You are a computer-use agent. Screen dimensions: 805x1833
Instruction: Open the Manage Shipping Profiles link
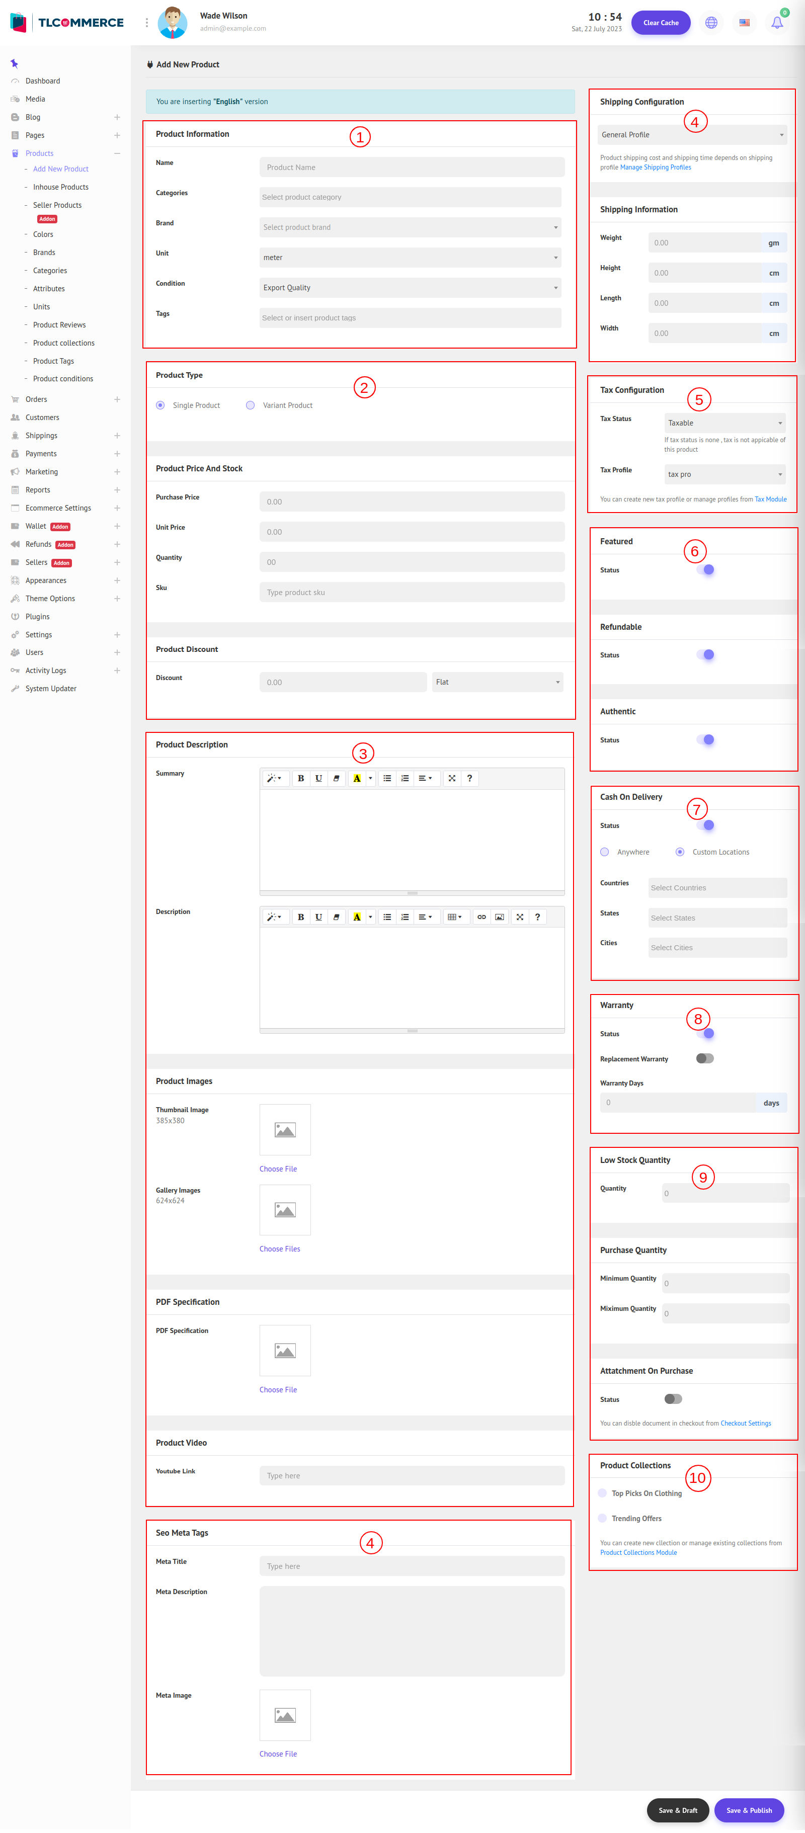click(655, 168)
